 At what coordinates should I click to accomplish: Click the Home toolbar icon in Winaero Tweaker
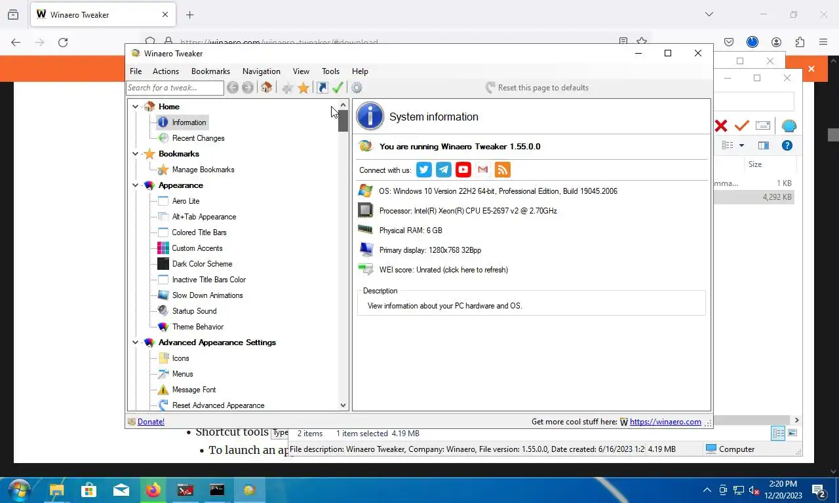pyautogui.click(x=266, y=88)
